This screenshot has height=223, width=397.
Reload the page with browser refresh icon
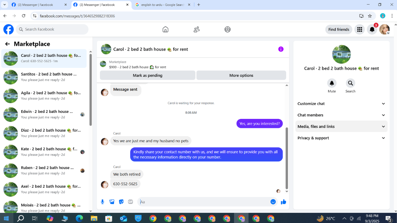click(x=23, y=16)
